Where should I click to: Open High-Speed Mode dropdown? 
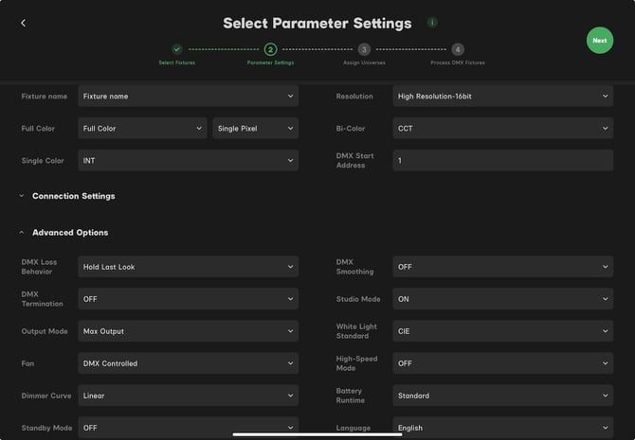502,363
